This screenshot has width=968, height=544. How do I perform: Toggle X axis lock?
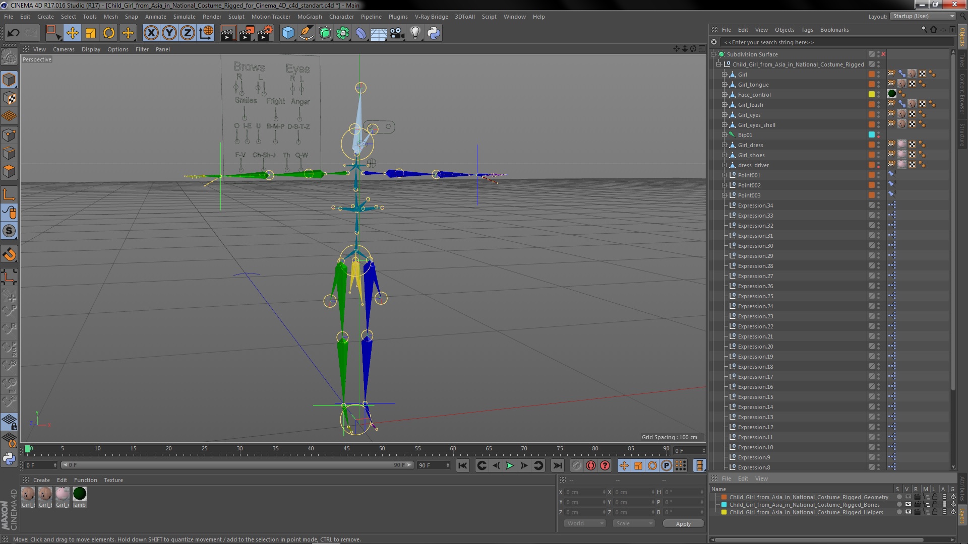pos(151,33)
